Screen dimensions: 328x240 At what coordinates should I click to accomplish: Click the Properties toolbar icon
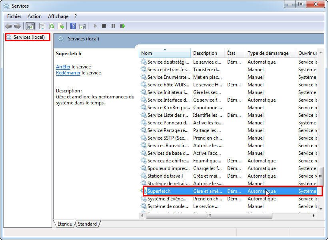42,26
